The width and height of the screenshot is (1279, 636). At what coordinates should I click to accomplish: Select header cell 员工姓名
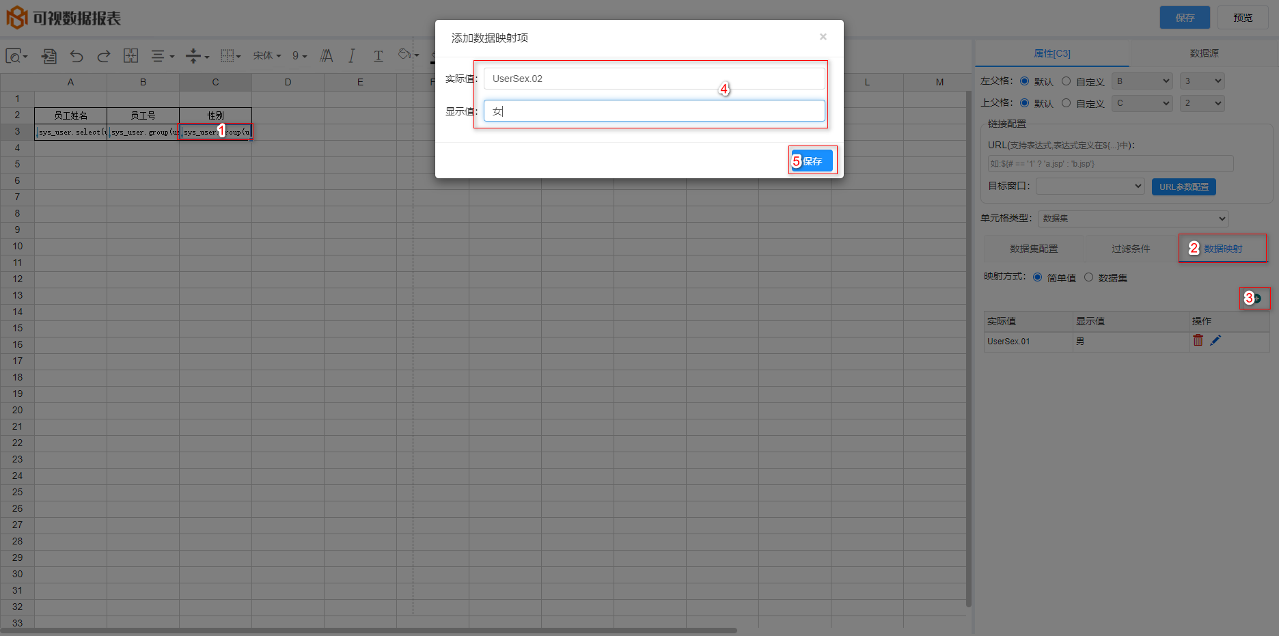click(71, 115)
